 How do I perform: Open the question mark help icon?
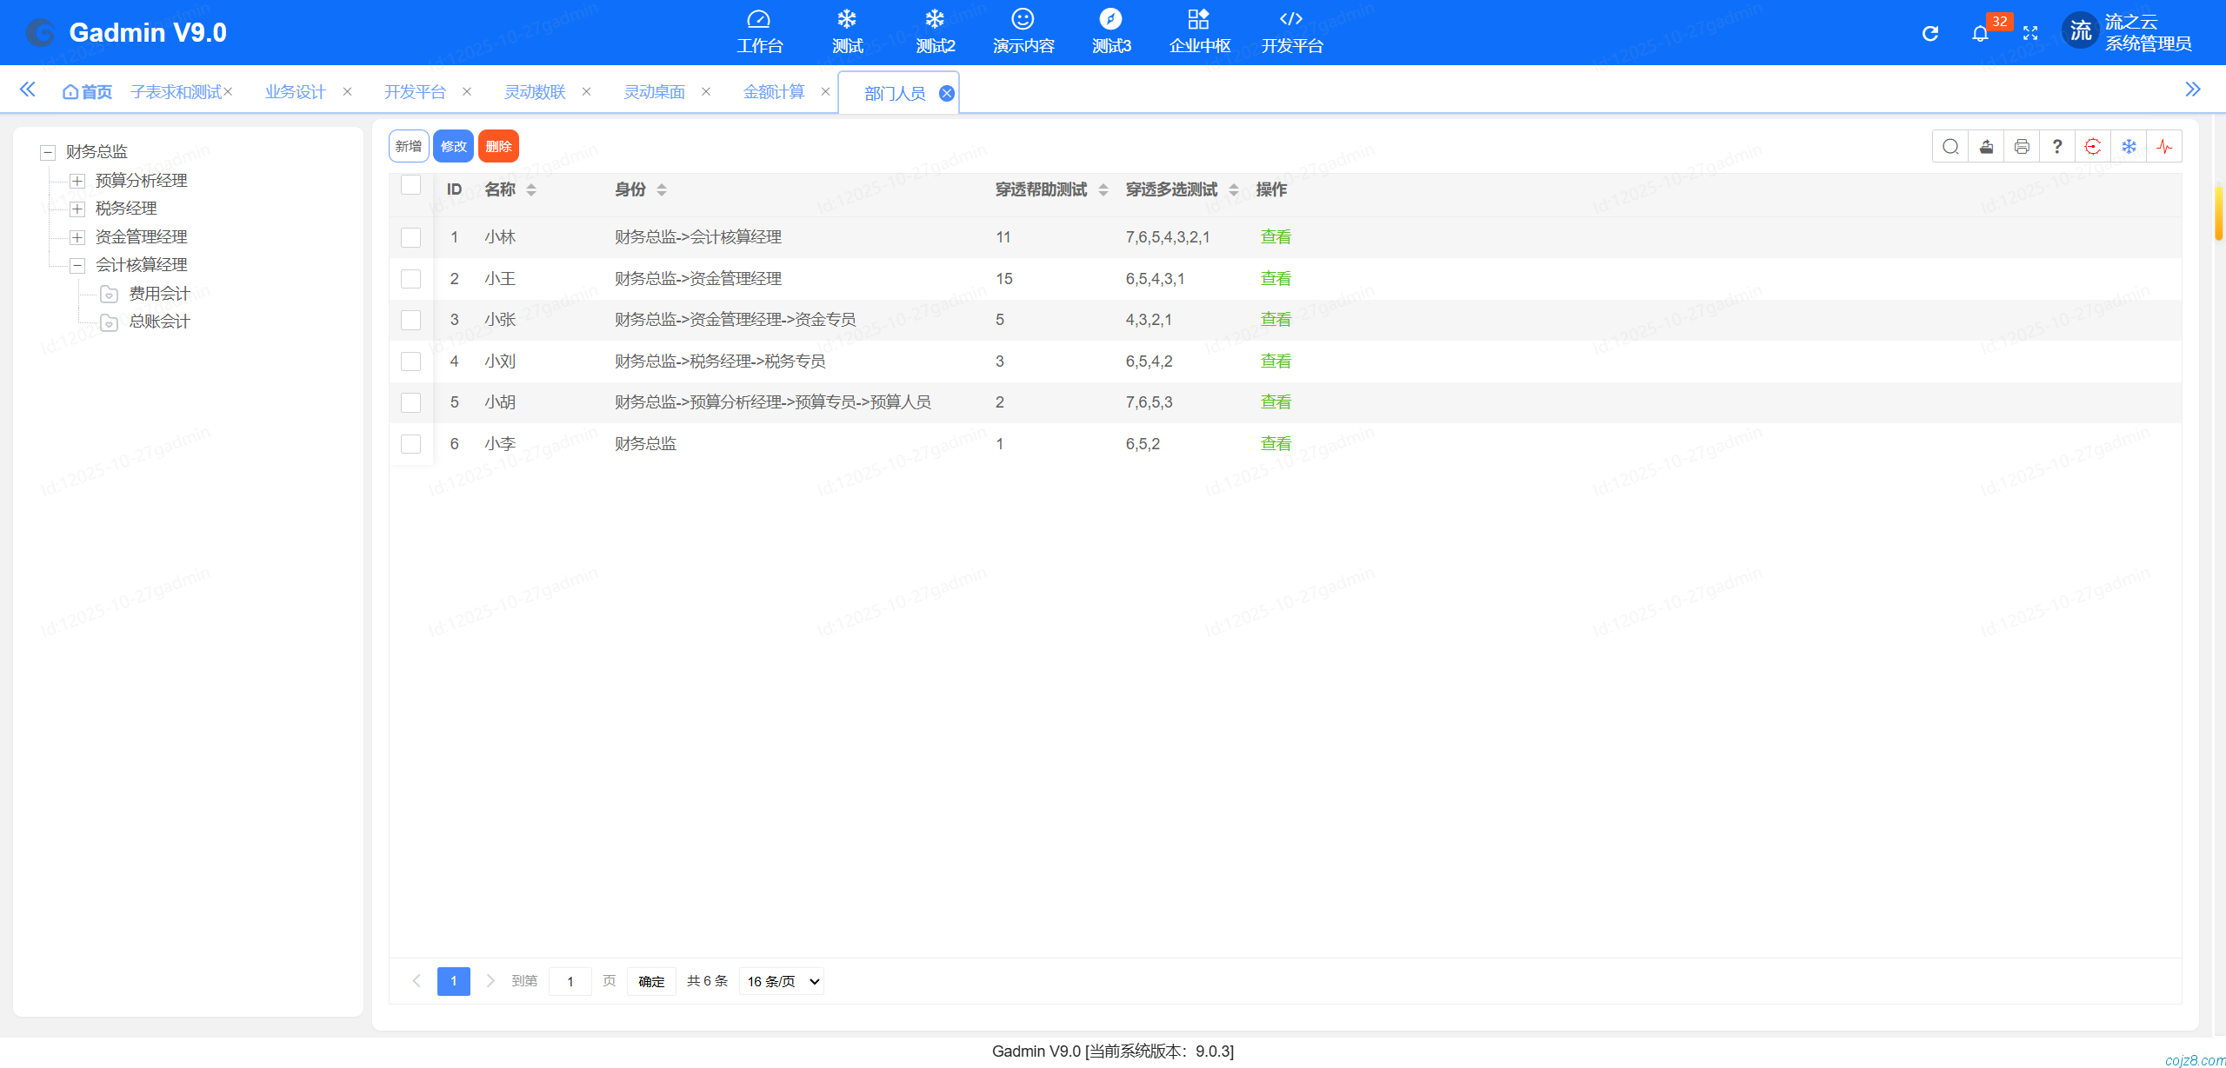click(x=2057, y=147)
